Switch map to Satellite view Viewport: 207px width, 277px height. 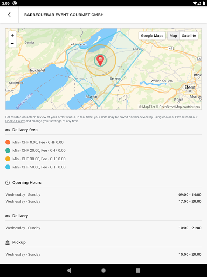click(x=189, y=36)
